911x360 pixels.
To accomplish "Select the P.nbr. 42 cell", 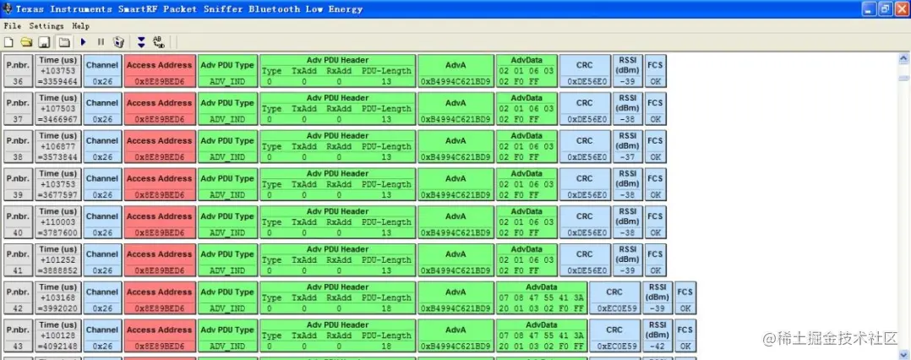I will pos(18,297).
